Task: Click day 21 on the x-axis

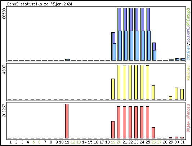Action: click(x=125, y=142)
